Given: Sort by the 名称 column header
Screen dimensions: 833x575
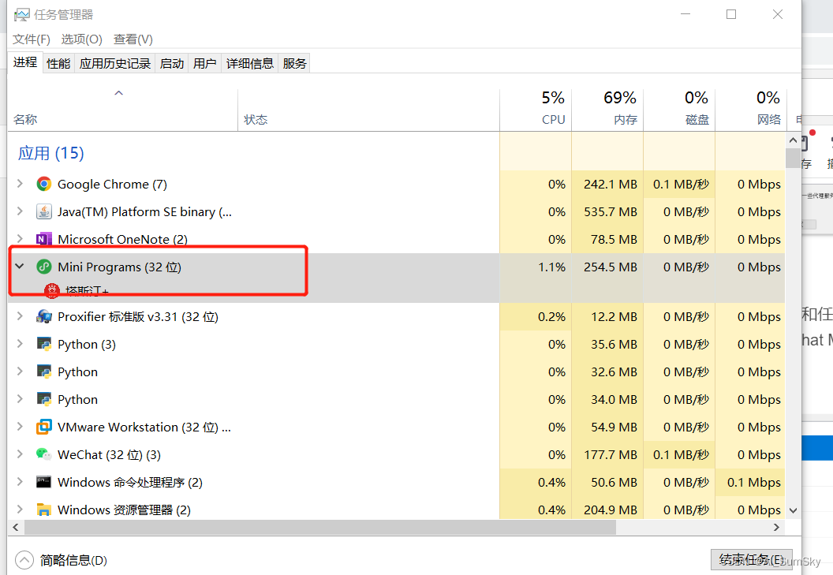Looking at the screenshot, I should [123, 110].
